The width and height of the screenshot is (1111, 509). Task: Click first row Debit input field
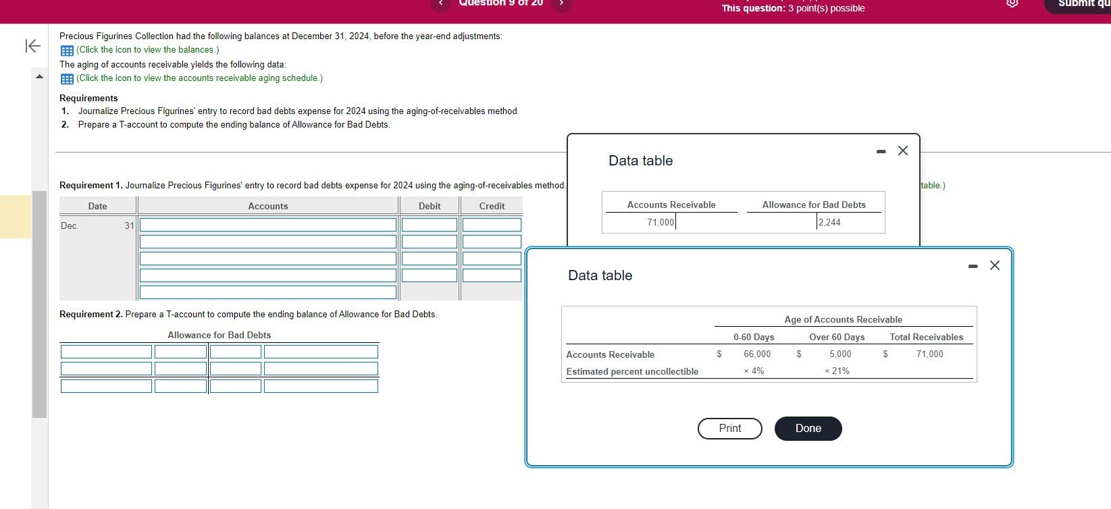pyautogui.click(x=430, y=225)
